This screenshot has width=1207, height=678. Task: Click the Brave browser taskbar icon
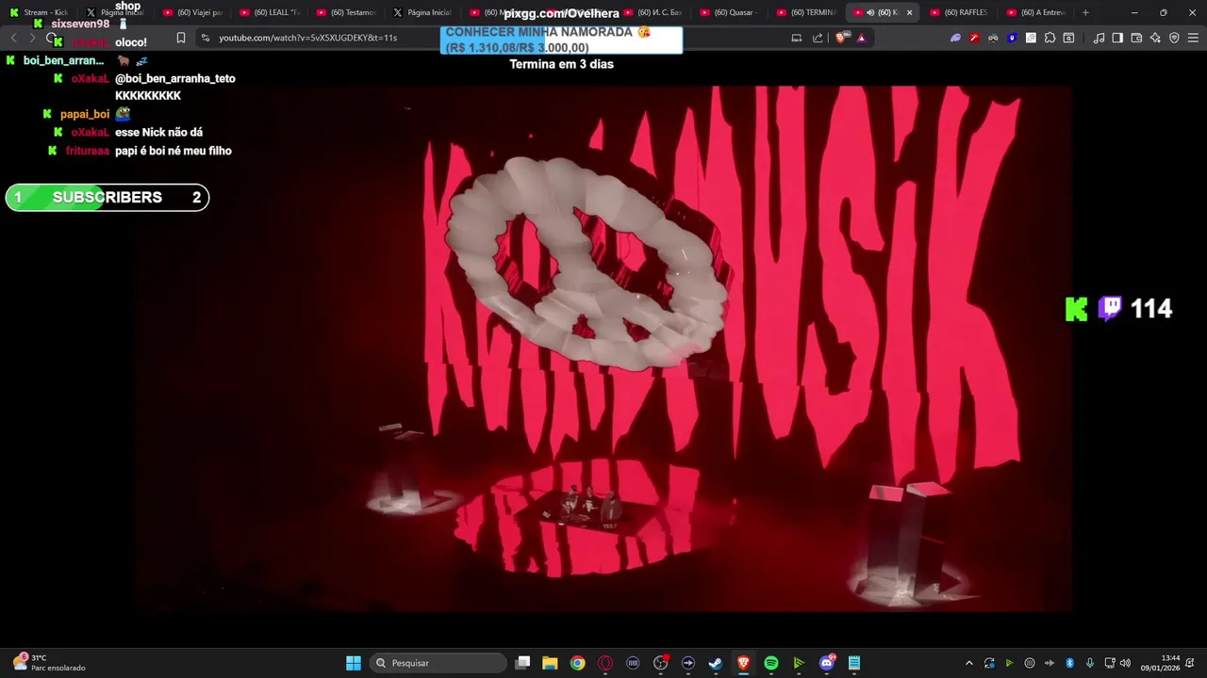tap(743, 663)
